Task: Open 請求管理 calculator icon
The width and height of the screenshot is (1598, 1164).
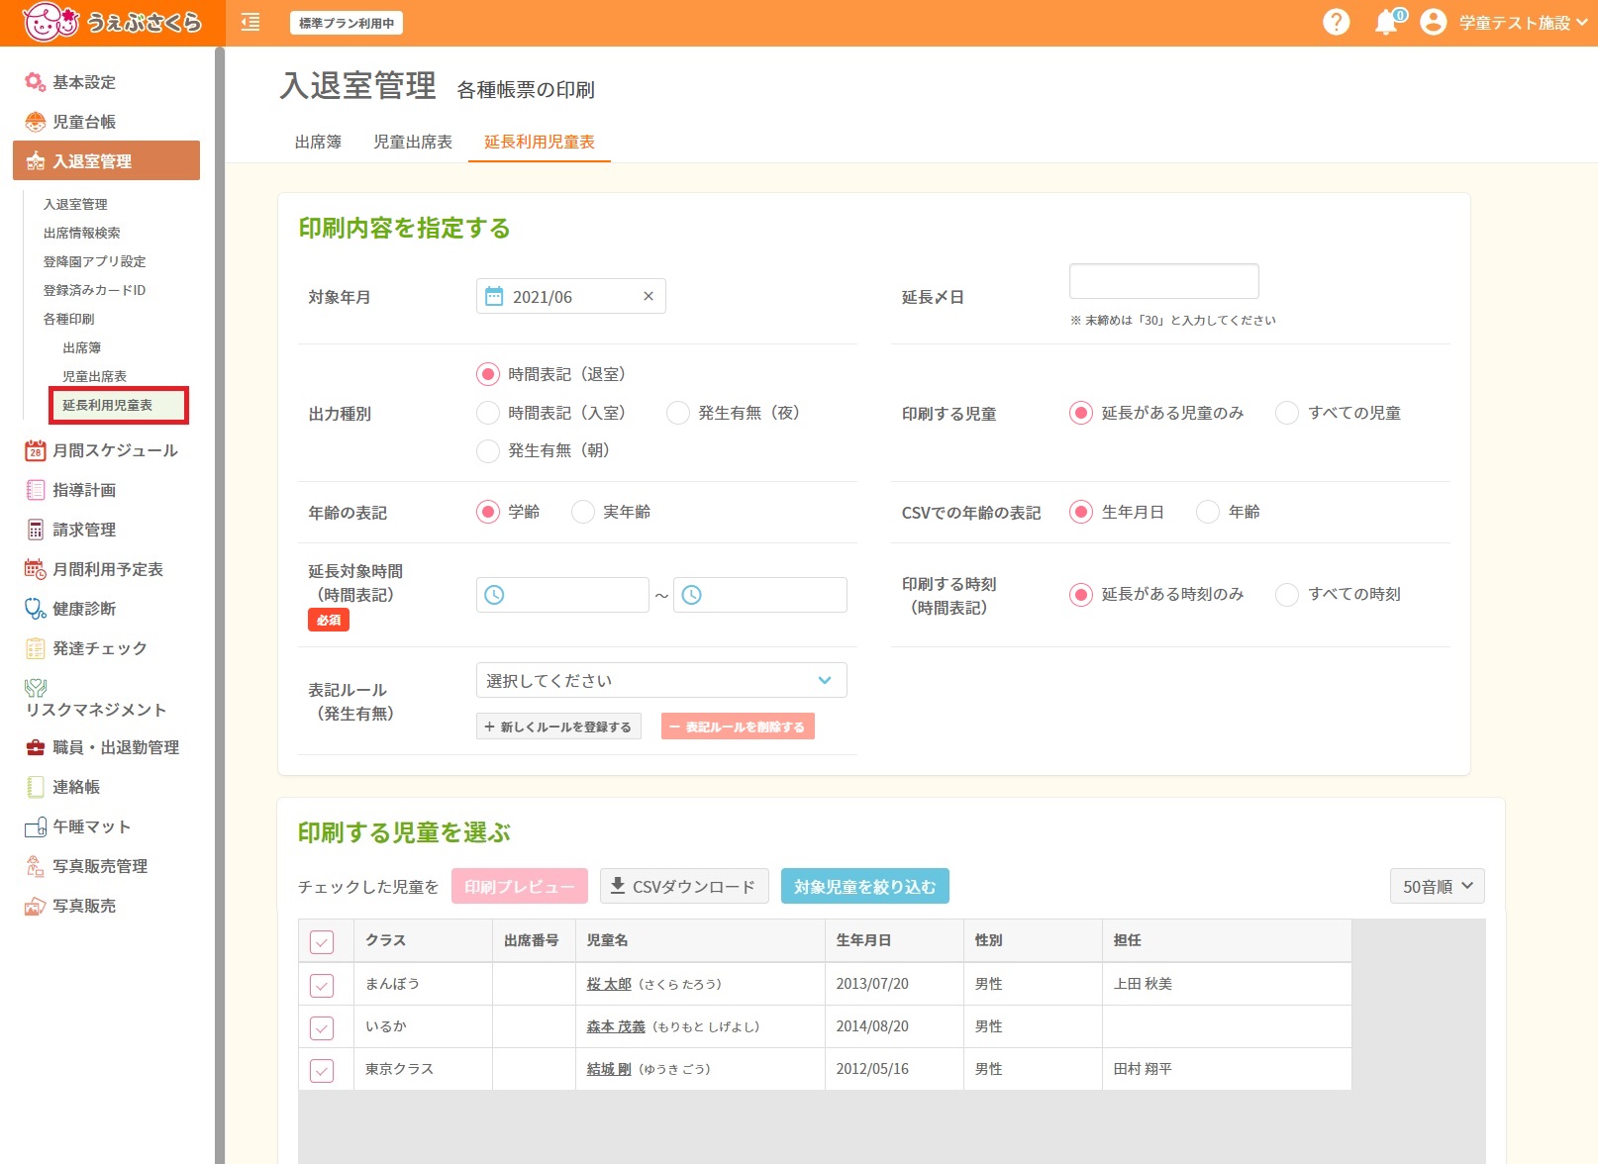Action: pos(35,530)
